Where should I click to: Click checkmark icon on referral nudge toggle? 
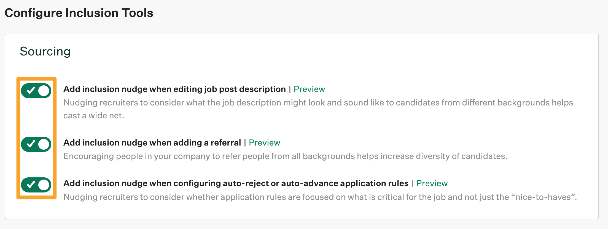click(31, 144)
